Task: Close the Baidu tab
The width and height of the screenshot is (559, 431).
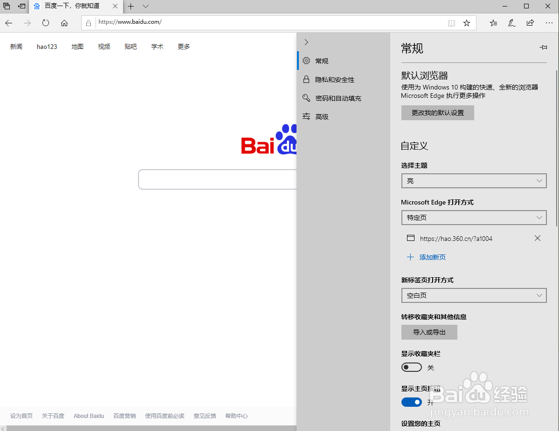Action: [x=115, y=6]
